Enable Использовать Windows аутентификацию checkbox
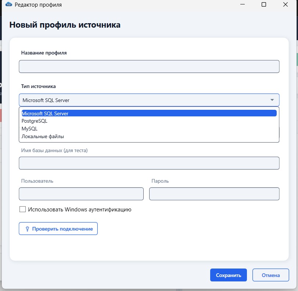This screenshot has height=291, width=298. [x=23, y=210]
